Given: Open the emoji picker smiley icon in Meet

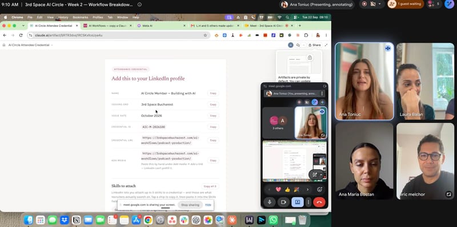Looking at the screenshot, I should pyautogui.click(x=320, y=189).
